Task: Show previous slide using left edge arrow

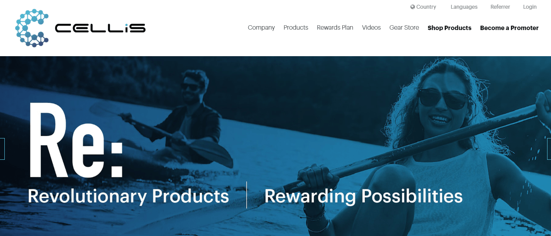Action: (x=2, y=149)
